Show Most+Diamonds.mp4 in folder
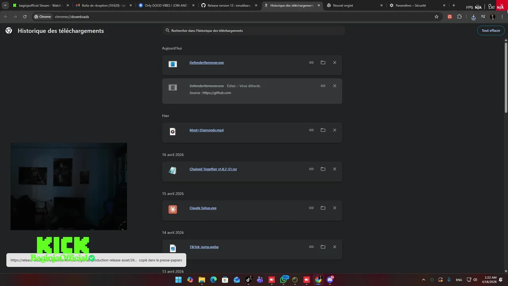The height and width of the screenshot is (286, 508). tap(323, 130)
